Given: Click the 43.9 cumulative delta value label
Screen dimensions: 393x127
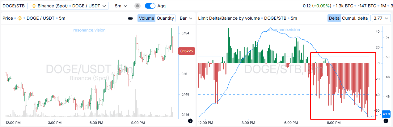Looking at the screenshot, I should (386, 114).
